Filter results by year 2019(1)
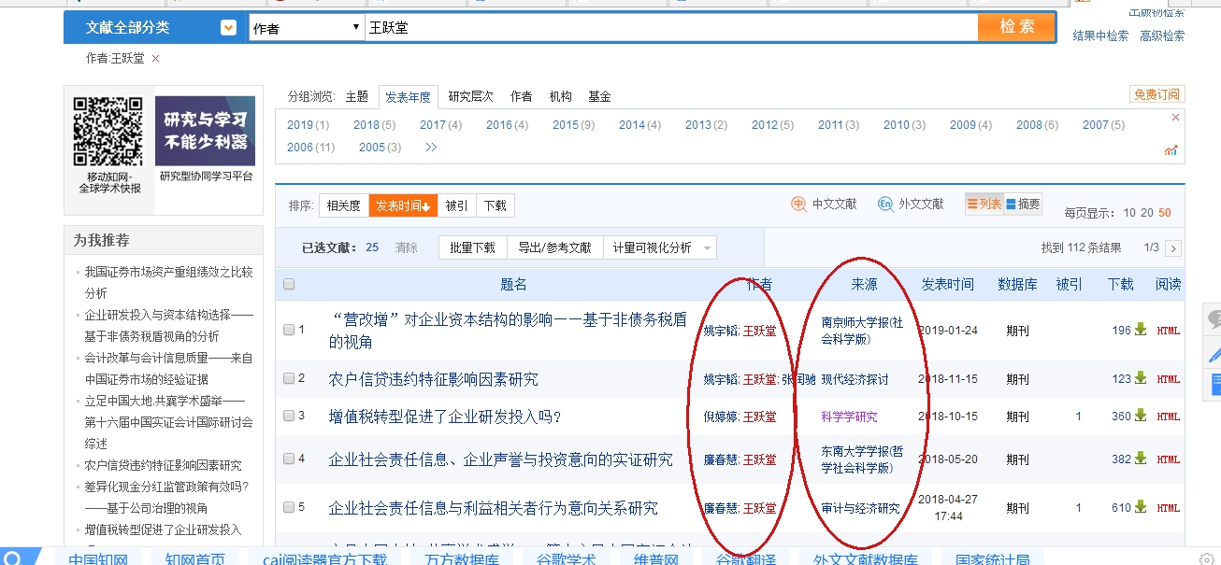The width and height of the screenshot is (1221, 565). coord(308,125)
